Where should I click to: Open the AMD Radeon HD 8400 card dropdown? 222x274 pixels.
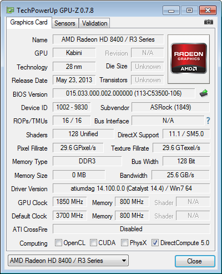pos(68,261)
